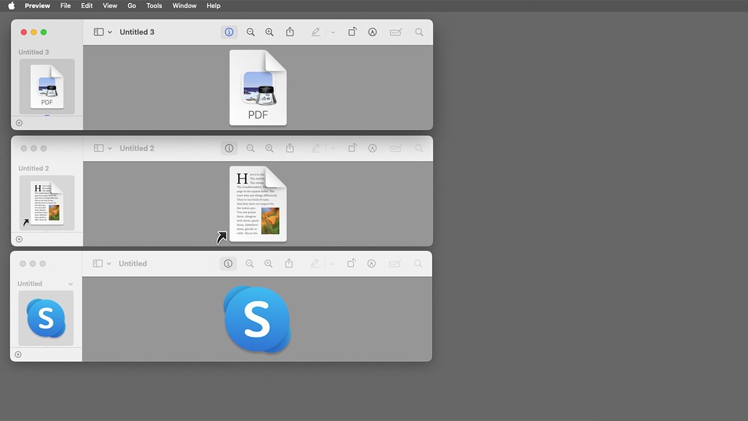Click "Untitled 2" sidebar section label
Viewport: 748px width, 421px height.
click(x=34, y=168)
